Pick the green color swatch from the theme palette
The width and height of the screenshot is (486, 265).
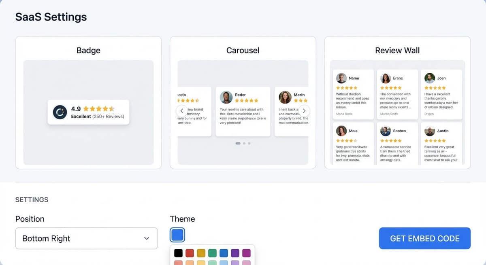(x=212, y=253)
